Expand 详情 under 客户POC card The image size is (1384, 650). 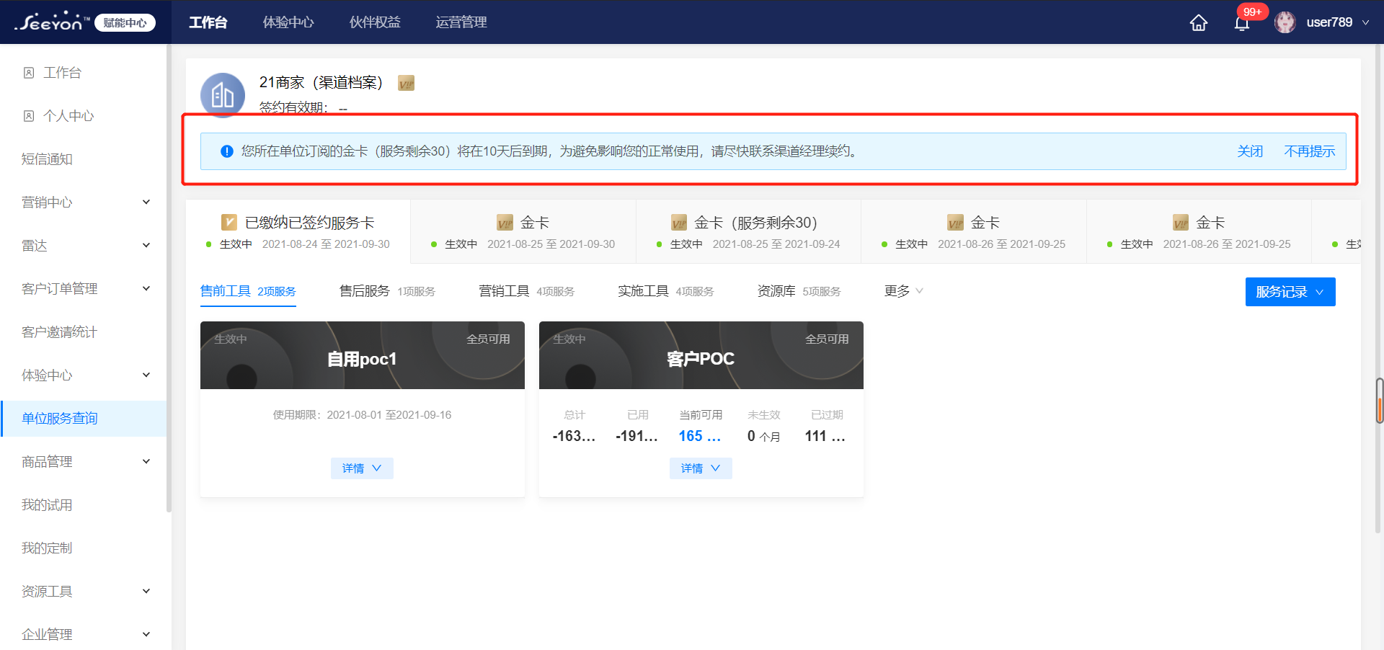(x=701, y=468)
